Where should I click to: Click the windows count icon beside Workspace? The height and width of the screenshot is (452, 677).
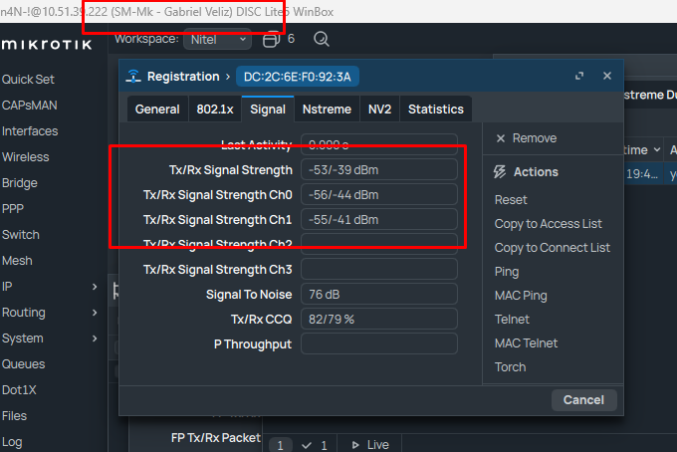point(271,40)
